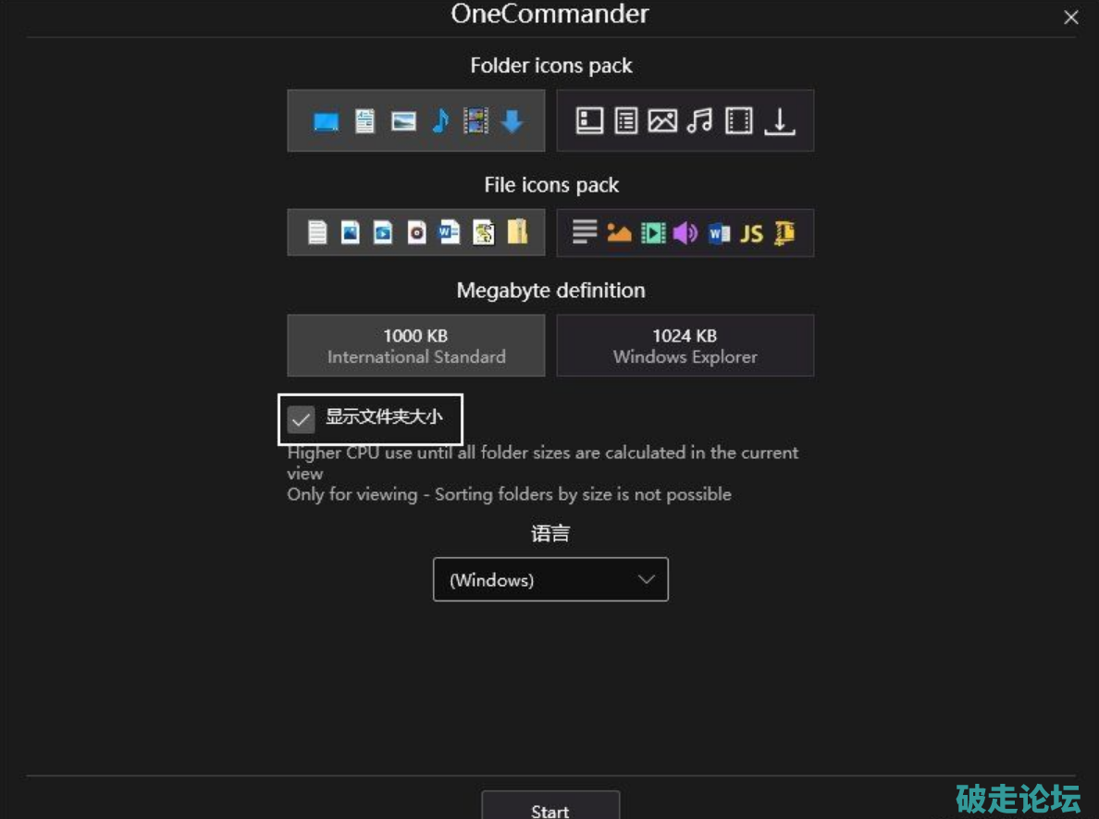This screenshot has height=819, width=1099.
Task: Click the white outline film strip icon
Action: 739,120
